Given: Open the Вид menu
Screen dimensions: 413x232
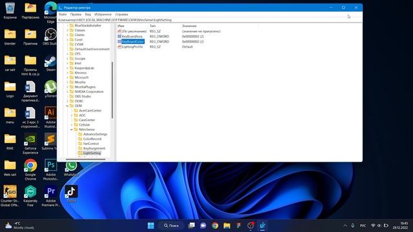Looking at the screenshot, I should pyautogui.click(x=88, y=14).
